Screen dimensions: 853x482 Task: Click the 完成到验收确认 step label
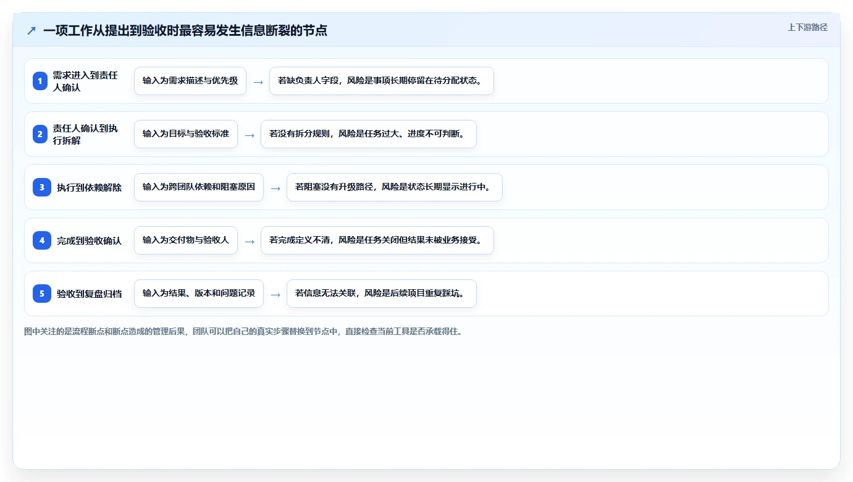click(x=89, y=240)
